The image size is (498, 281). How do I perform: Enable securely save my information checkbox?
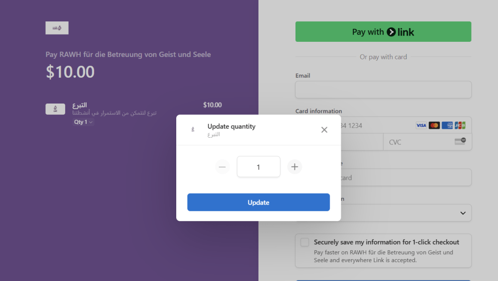click(305, 242)
